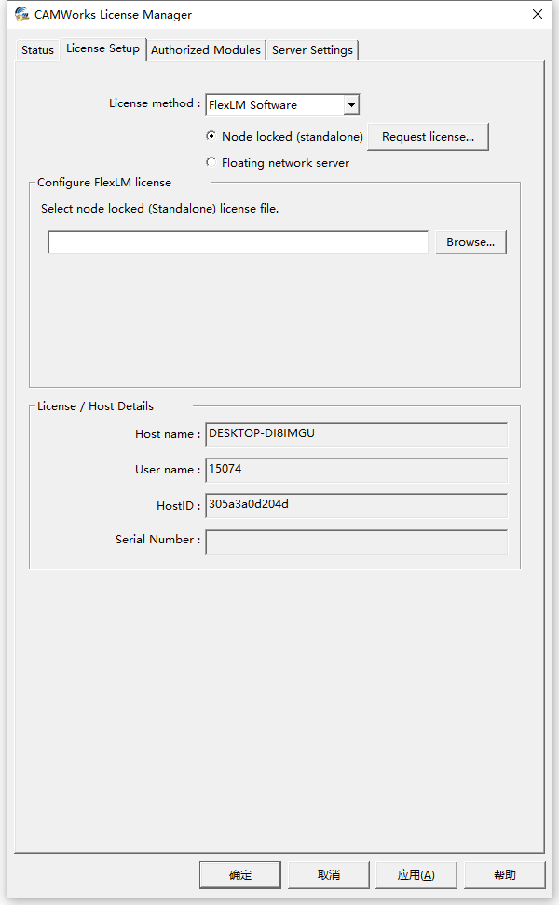Switch to the Status tab

37,50
